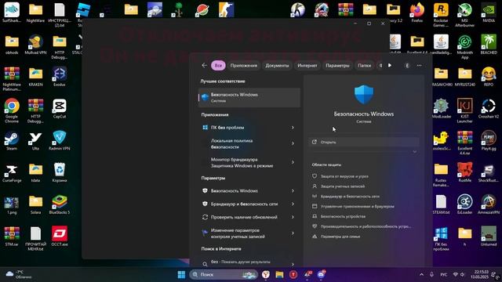Open 'Безопасность устройства' link
This screenshot has height=282, width=502.
coord(343,216)
